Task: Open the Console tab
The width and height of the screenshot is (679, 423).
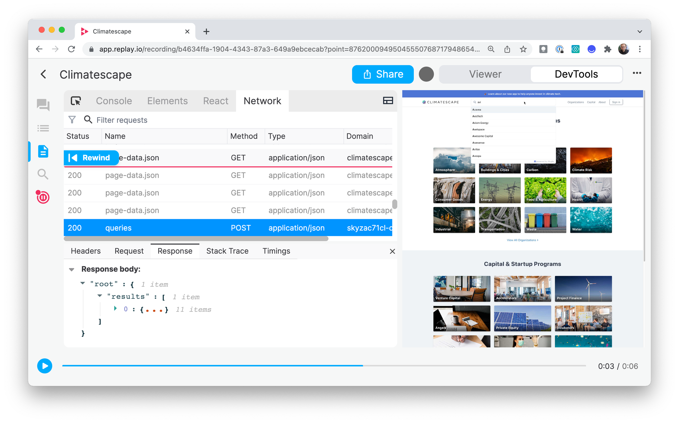Action: click(x=114, y=101)
